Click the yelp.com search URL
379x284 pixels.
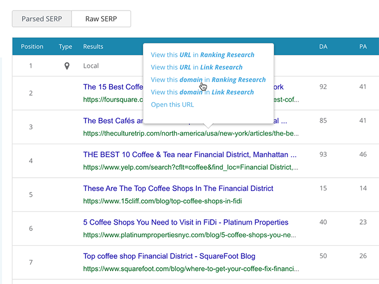click(191, 167)
